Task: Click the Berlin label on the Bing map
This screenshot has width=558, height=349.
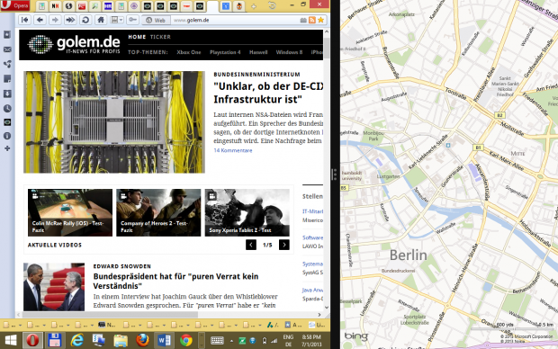Action: 409,255
